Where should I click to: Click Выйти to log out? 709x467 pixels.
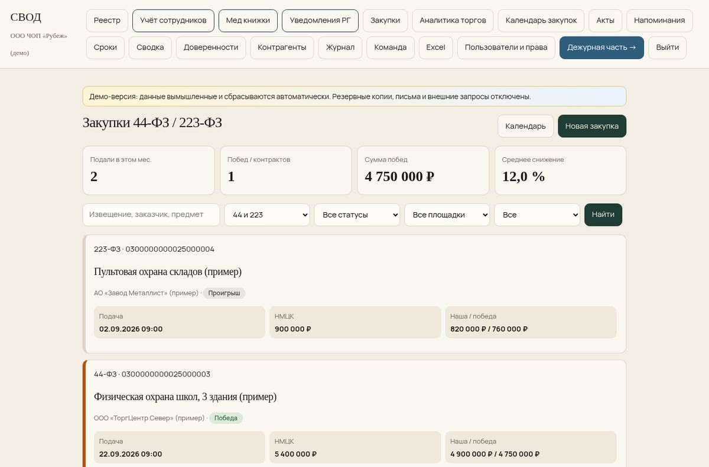[667, 47]
